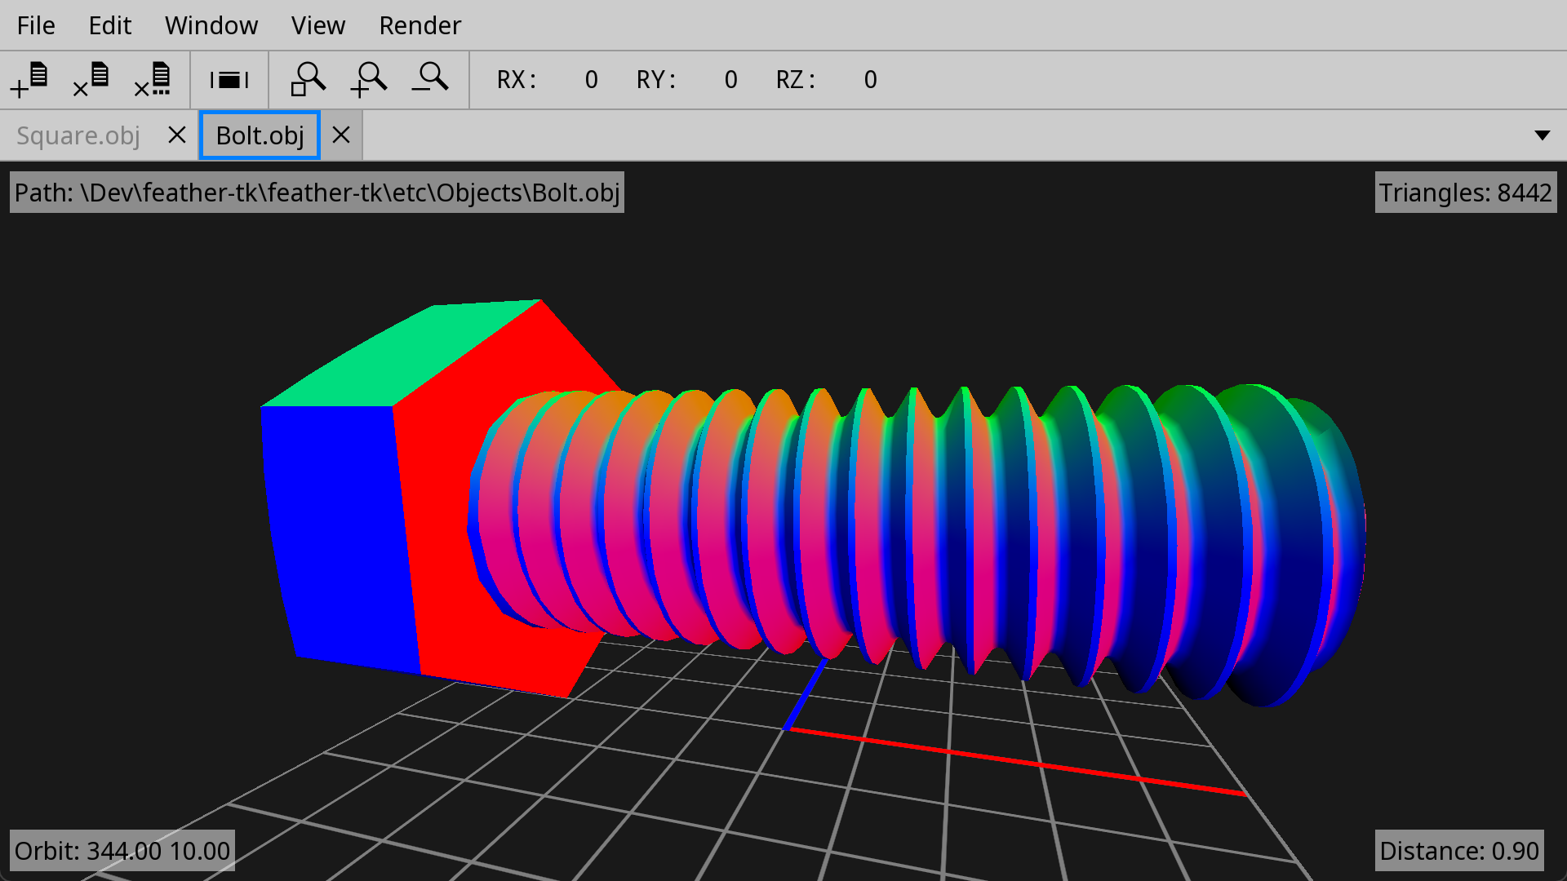
Task: Switch to the Square.obj tab
Action: [x=78, y=135]
